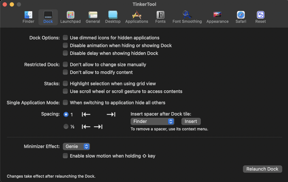Select the half-width ½ spacing radio button

pyautogui.click(x=66, y=126)
